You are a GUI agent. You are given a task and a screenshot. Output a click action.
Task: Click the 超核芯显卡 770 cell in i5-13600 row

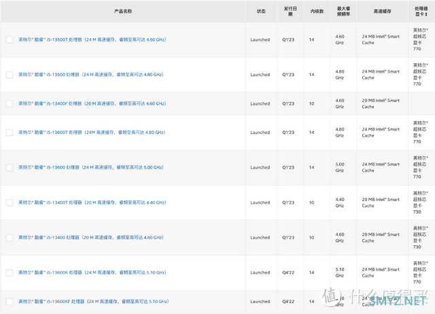pyautogui.click(x=420, y=167)
